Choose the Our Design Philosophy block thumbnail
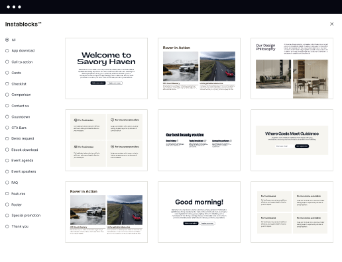The image size is (342, 262). click(292, 68)
